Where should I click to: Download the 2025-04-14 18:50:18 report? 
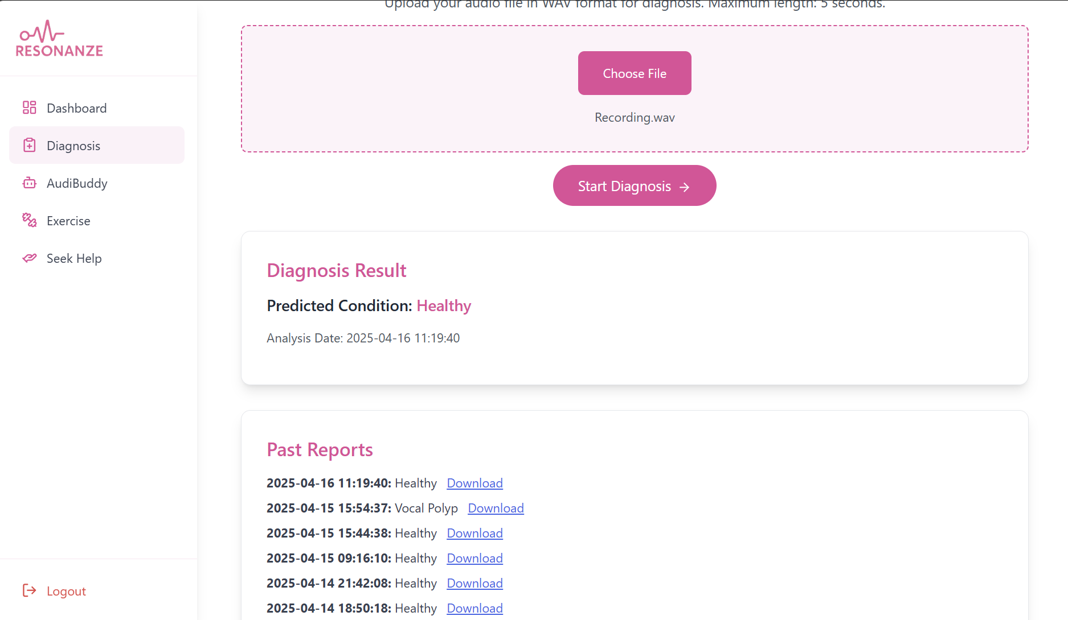click(474, 609)
